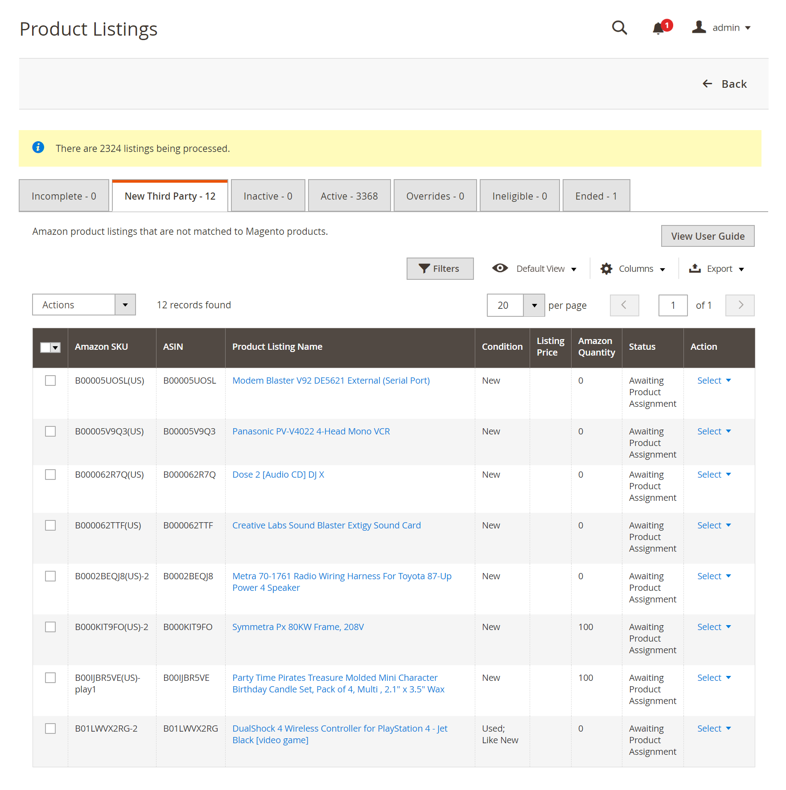Image resolution: width=786 pixels, height=790 pixels.
Task: Click the Back arrow icon
Action: coord(707,84)
